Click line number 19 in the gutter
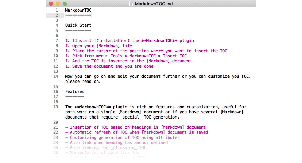The width and height of the screenshot is (302, 163). click(x=56, y=107)
